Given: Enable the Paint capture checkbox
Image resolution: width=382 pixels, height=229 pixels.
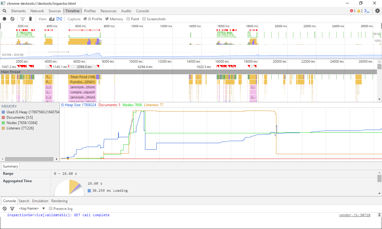Looking at the screenshot, I should (x=128, y=19).
